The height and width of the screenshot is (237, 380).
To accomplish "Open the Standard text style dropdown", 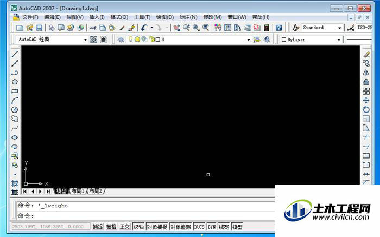I will pyautogui.click(x=340, y=28).
